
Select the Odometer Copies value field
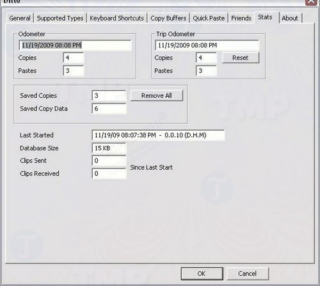pyautogui.click(x=74, y=58)
